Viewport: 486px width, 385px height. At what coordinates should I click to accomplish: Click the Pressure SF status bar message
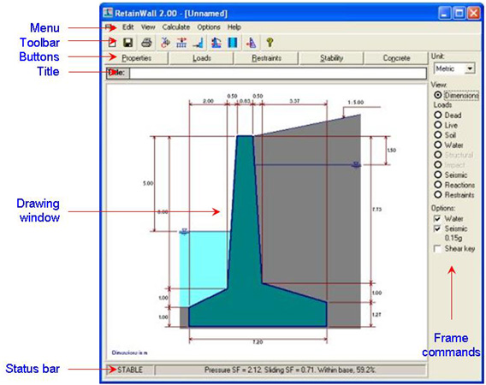tap(290, 370)
